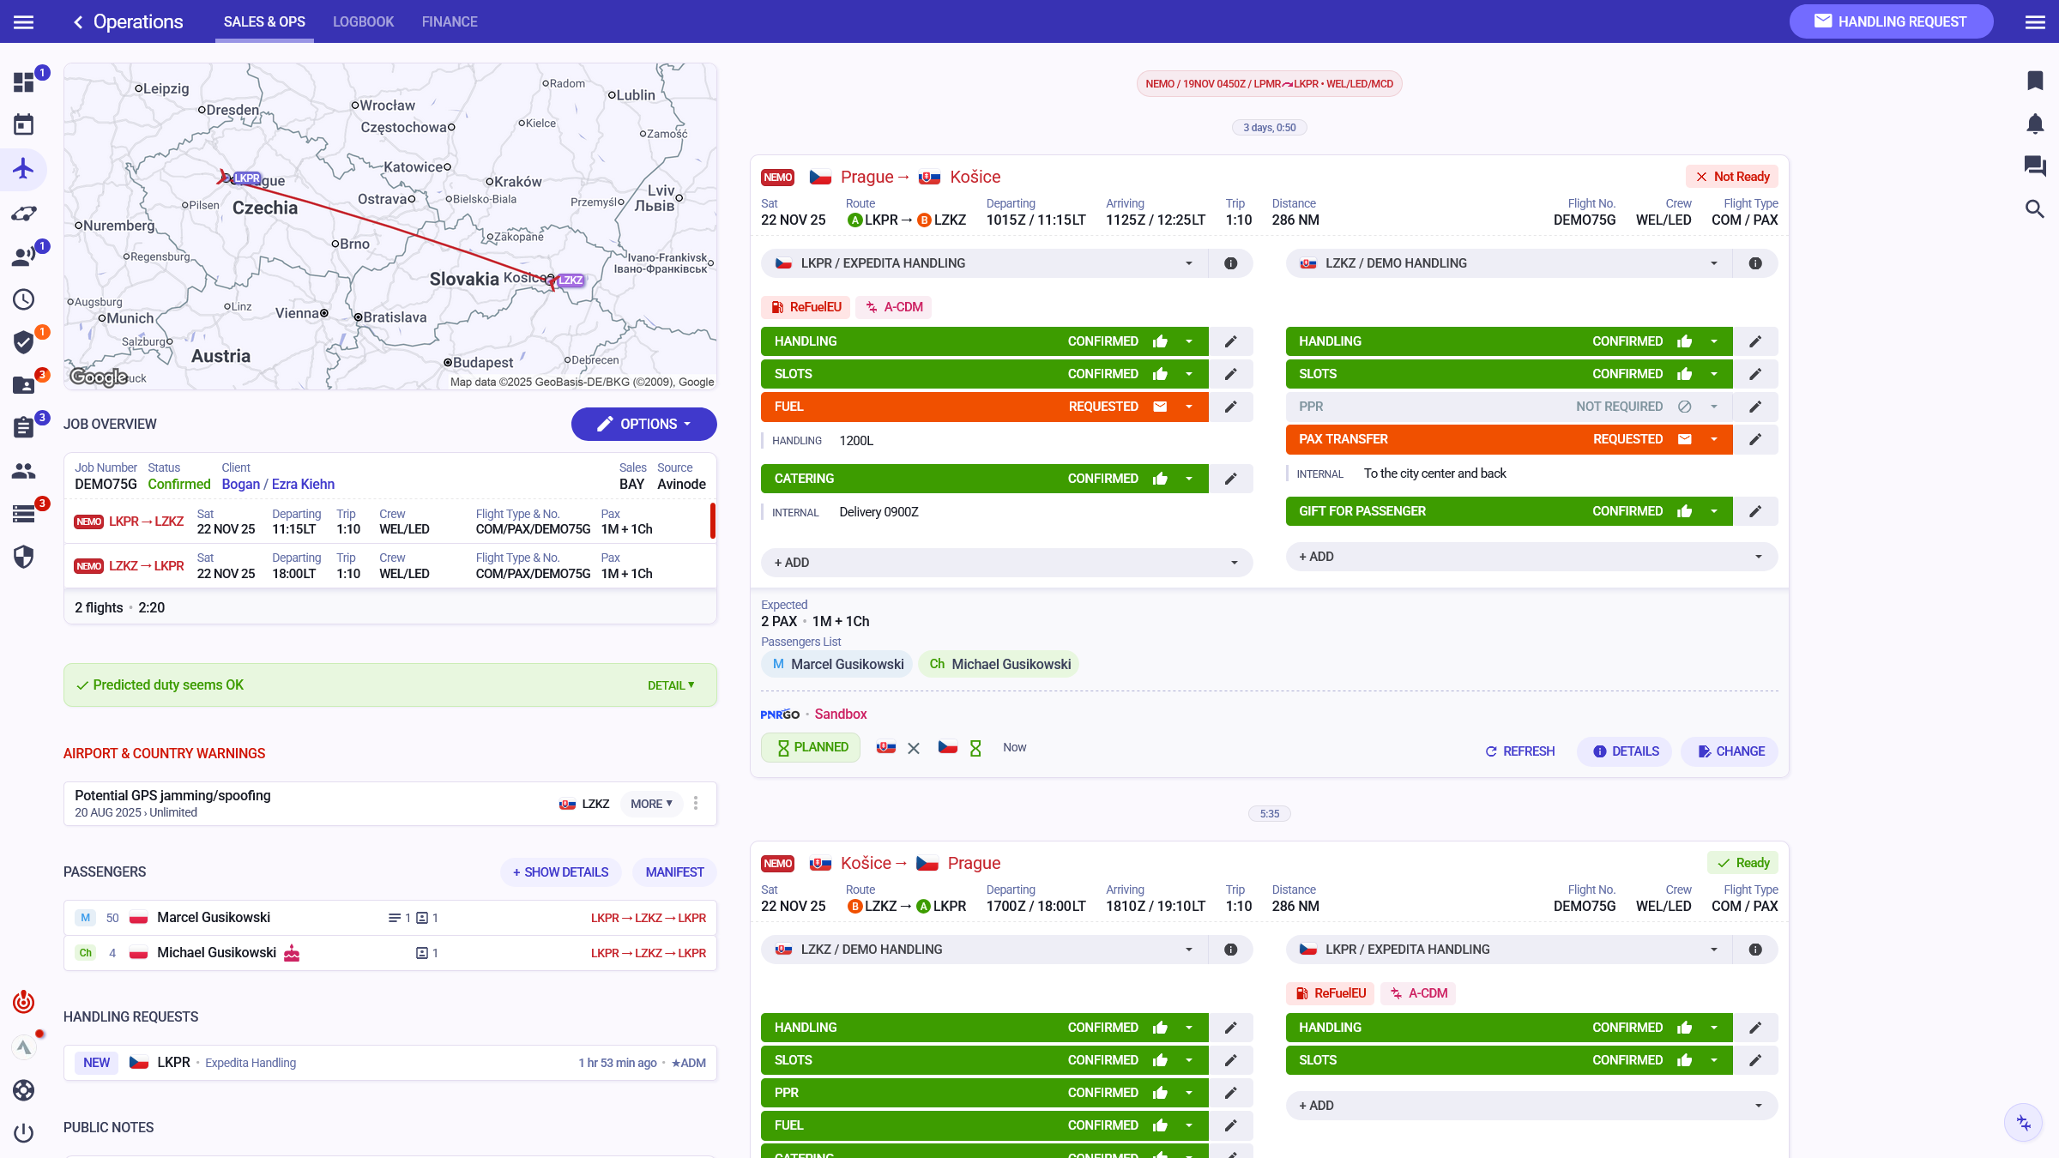2059x1158 pixels.
Task: Open the bookmark icon in right sidebar
Action: click(2035, 81)
